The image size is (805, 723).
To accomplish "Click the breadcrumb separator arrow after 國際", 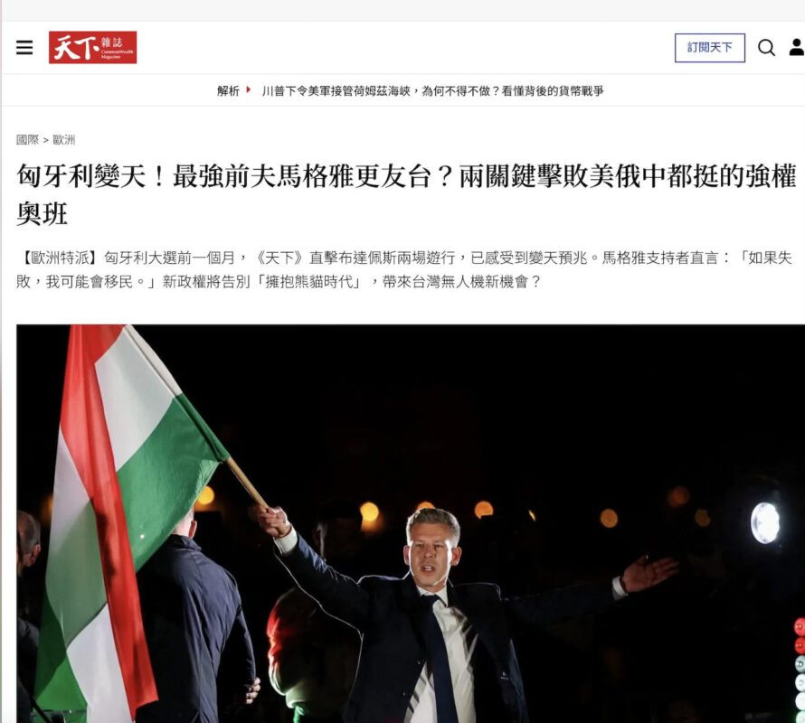I will [x=46, y=140].
